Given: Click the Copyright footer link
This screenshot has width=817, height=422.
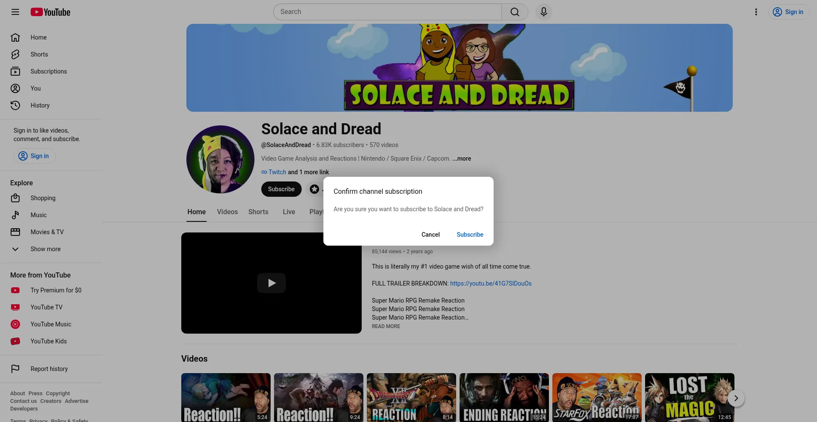Looking at the screenshot, I should 58,394.
